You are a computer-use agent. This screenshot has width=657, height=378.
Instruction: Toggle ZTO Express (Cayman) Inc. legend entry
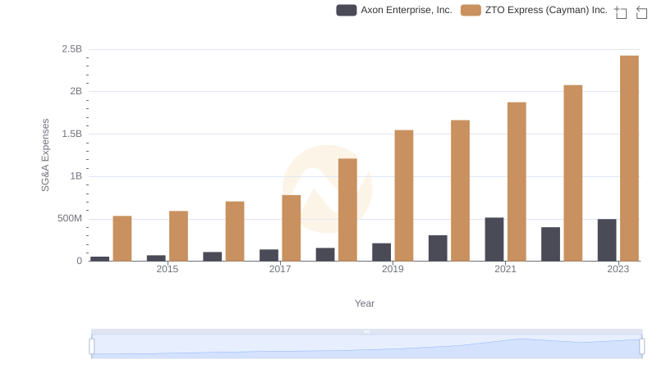(535, 10)
